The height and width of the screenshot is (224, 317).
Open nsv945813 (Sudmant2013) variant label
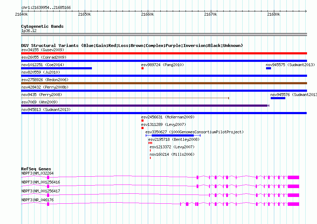click(46, 110)
